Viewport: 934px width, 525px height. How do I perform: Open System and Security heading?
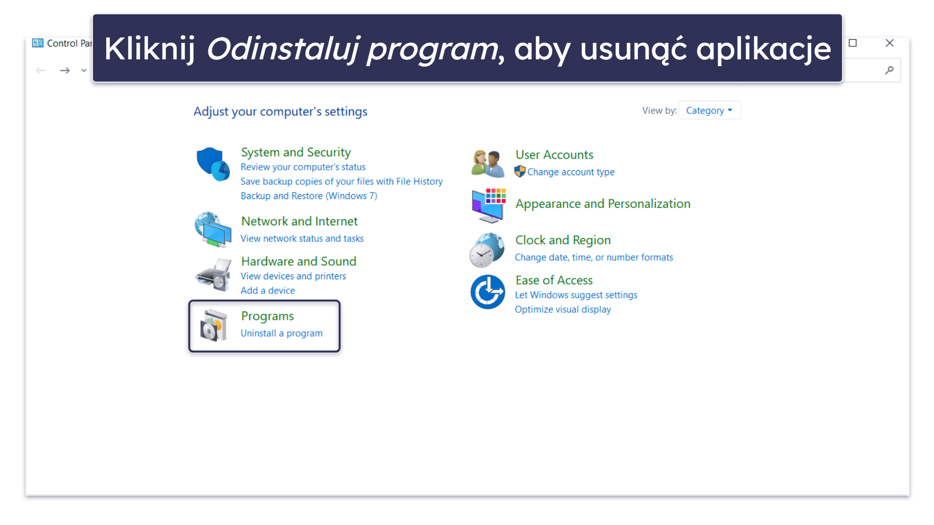coord(296,152)
